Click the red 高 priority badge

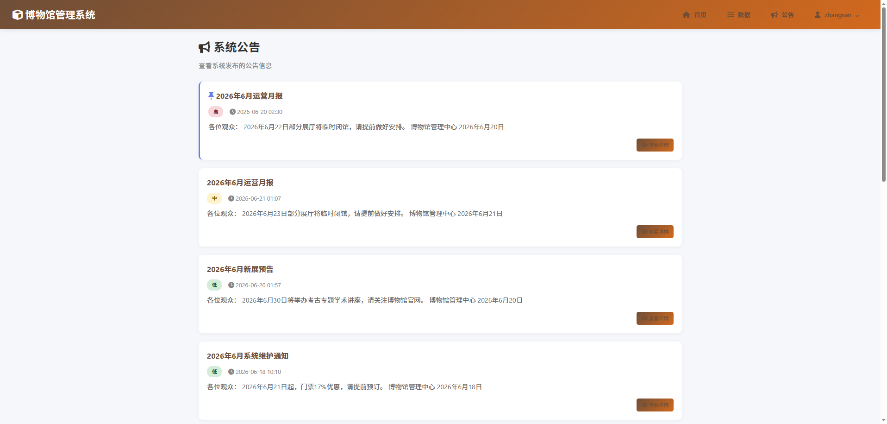[216, 112]
